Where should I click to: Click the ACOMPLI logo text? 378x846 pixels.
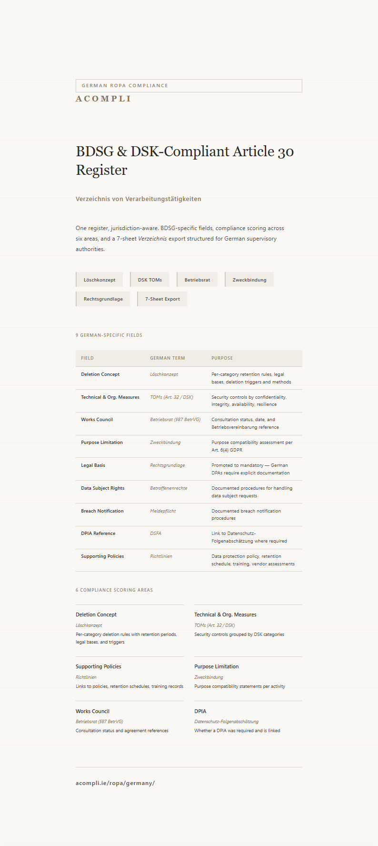[103, 99]
